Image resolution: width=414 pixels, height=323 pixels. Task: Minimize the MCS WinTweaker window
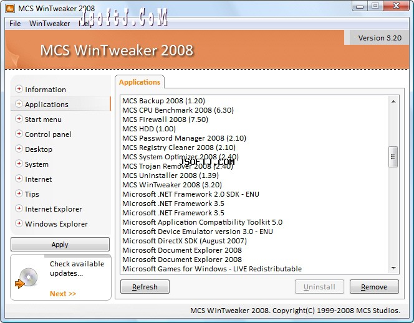point(360,6)
